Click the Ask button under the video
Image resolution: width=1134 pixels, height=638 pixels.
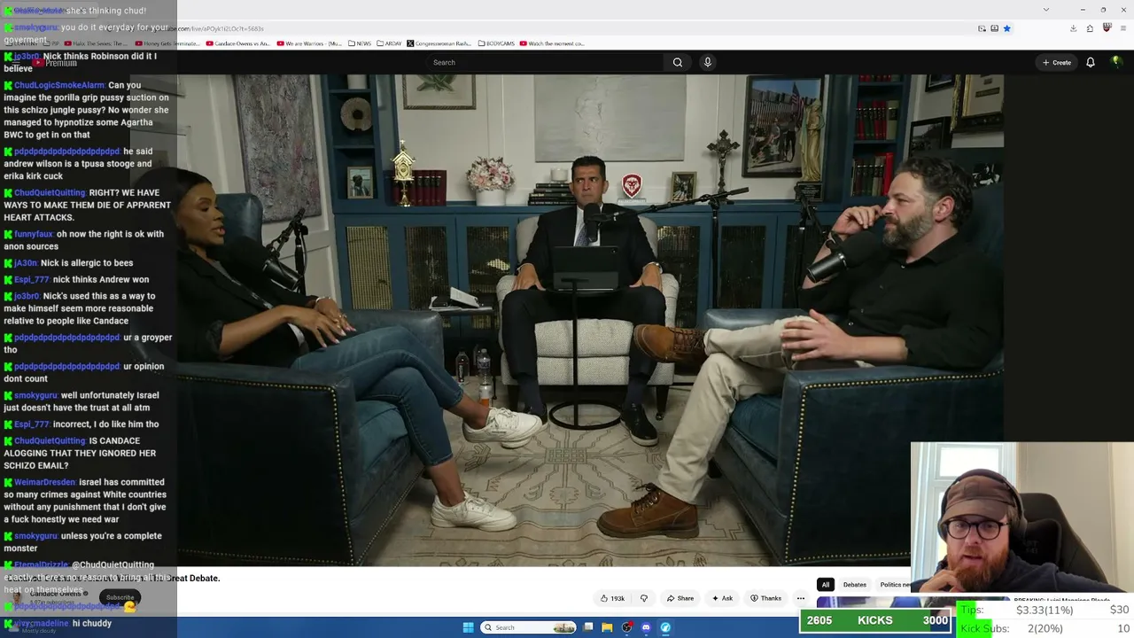click(x=722, y=598)
